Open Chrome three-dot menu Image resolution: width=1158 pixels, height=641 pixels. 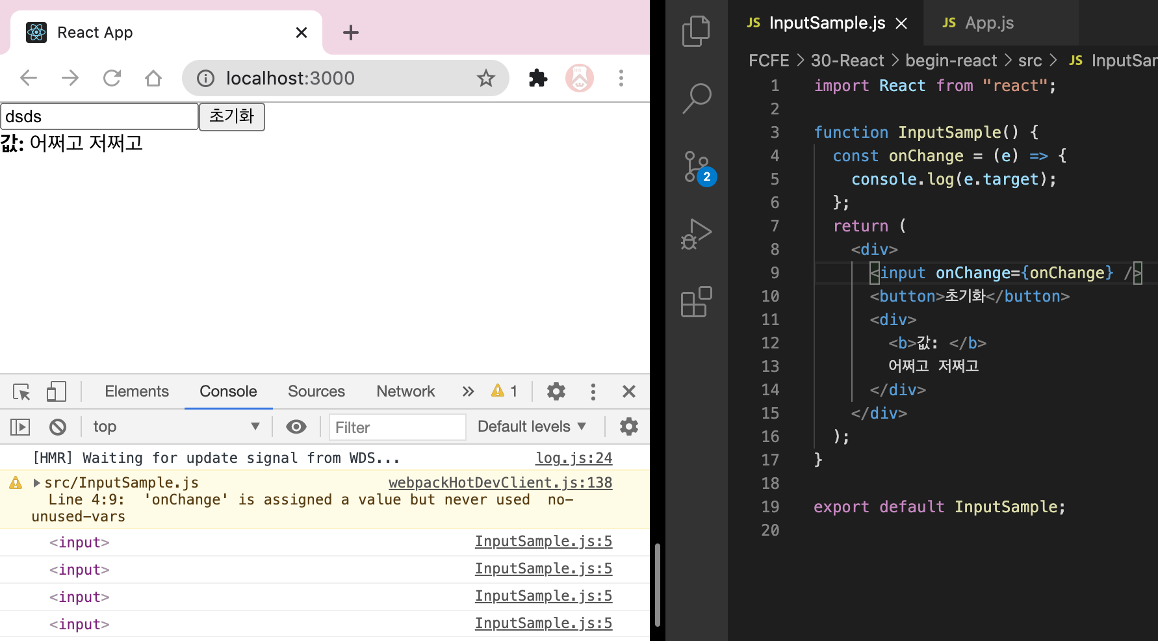click(621, 78)
